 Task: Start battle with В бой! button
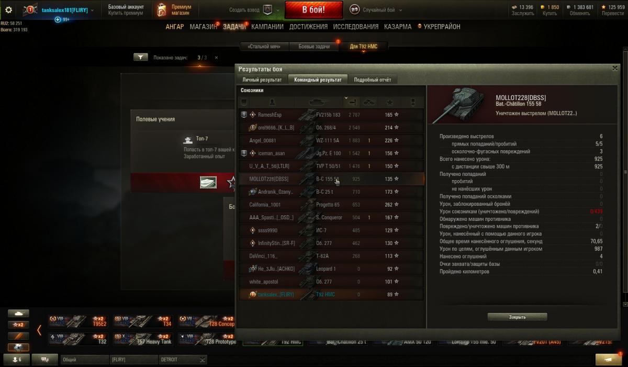pyautogui.click(x=314, y=10)
